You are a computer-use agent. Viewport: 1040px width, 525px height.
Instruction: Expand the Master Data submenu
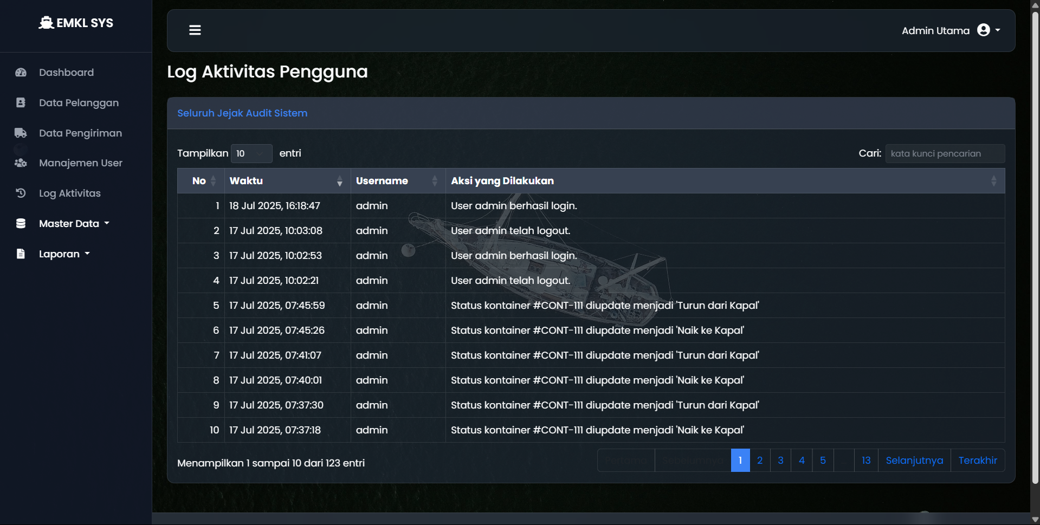click(74, 224)
